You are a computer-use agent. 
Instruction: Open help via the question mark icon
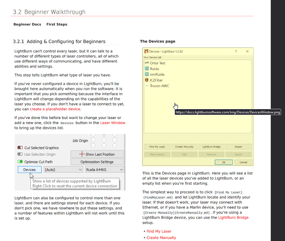pyautogui.click(x=236, y=51)
